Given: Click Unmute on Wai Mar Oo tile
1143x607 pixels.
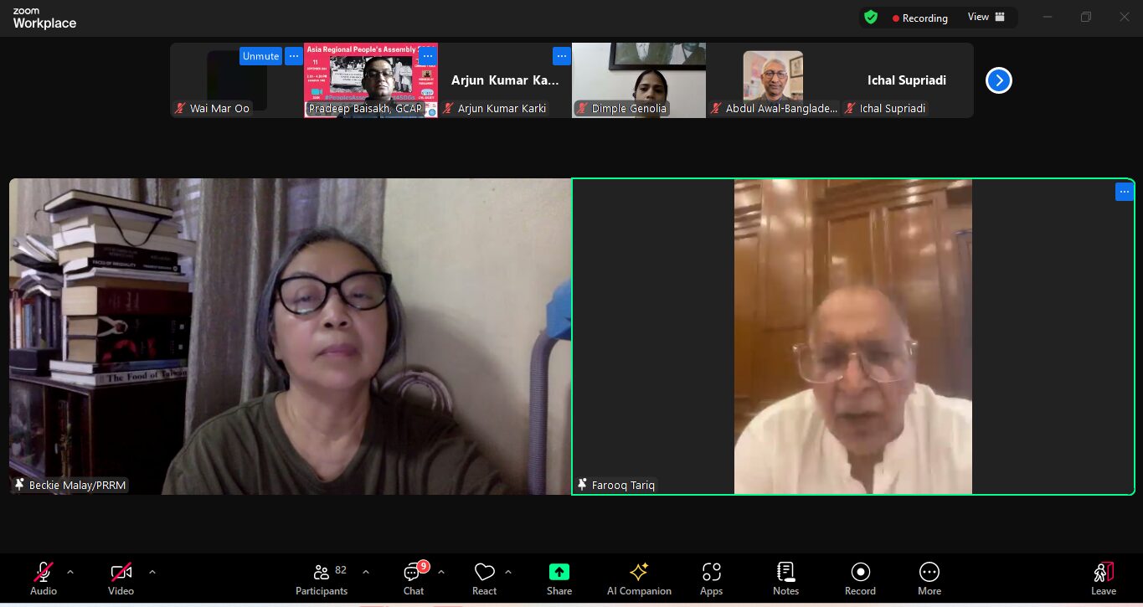Looking at the screenshot, I should [260, 56].
